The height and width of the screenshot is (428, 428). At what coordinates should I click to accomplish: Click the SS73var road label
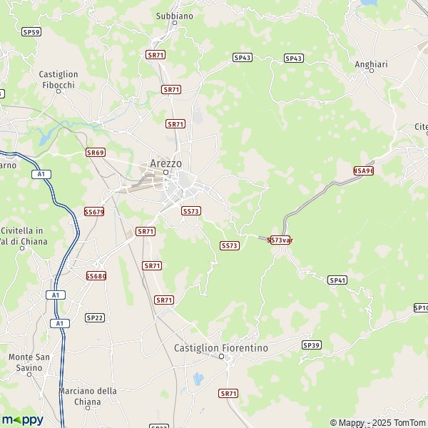coord(280,240)
